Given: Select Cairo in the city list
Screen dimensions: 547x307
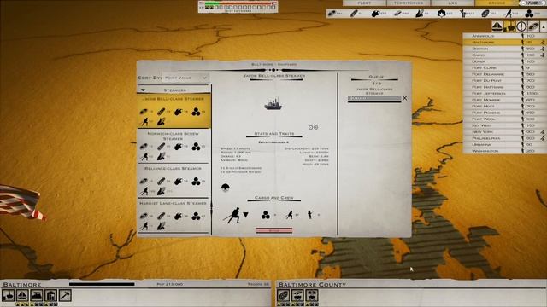Looking at the screenshot, I should [504, 55].
